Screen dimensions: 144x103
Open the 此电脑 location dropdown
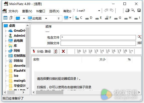[46, 18]
